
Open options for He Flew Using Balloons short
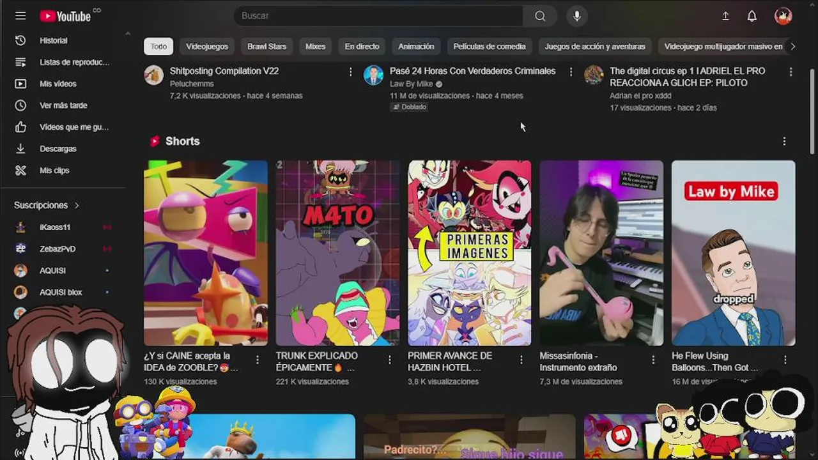pos(786,360)
